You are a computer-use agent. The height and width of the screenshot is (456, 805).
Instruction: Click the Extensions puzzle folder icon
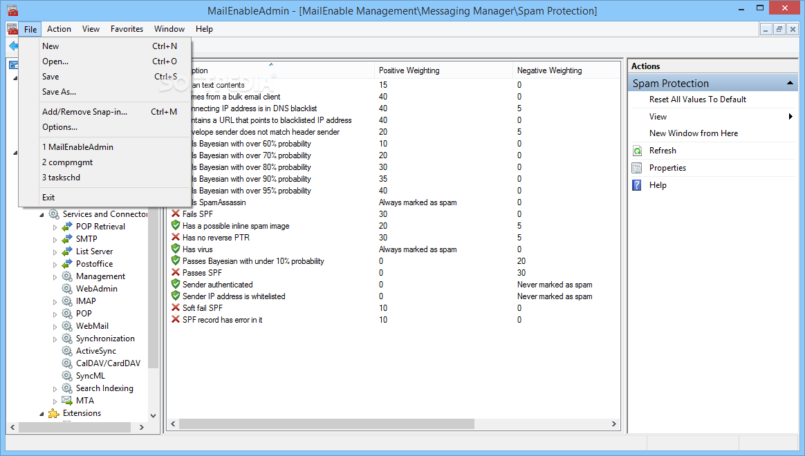54,413
